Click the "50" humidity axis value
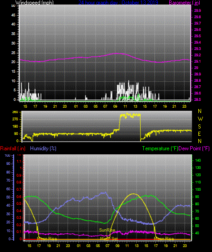 tap(8, 197)
